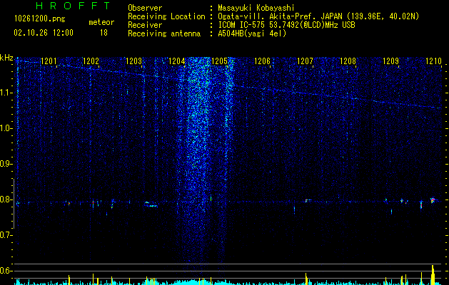Select the filename 10261200.png
449x285 pixels.
pos(40,19)
